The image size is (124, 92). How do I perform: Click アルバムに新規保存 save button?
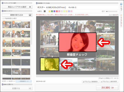click(90, 82)
